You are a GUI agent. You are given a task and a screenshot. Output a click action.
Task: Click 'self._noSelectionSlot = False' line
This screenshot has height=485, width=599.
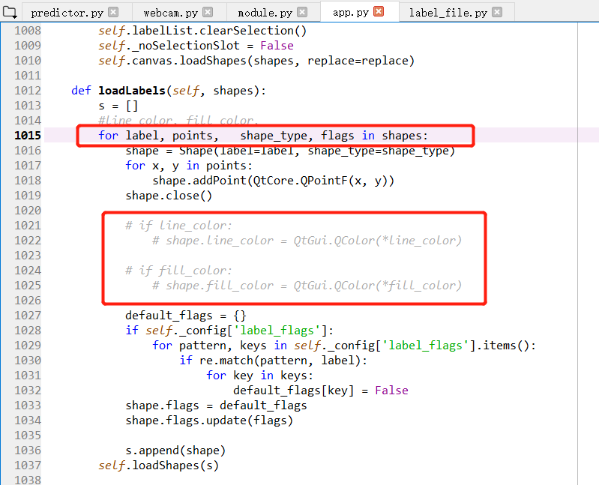tap(196, 46)
